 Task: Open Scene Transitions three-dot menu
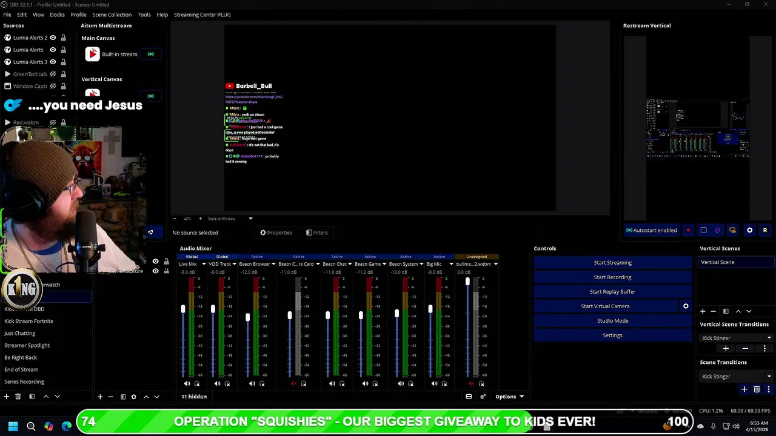tap(768, 389)
